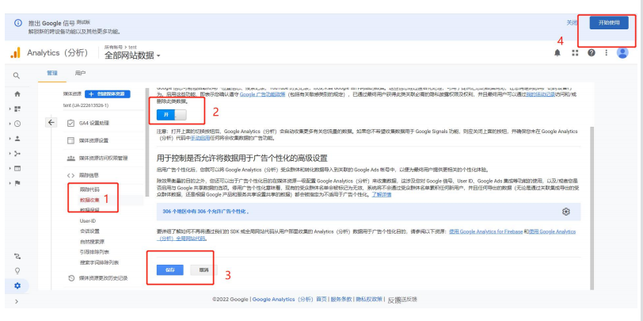Click 发送反馈 in the footer
This screenshot has height=321, width=643.
click(x=402, y=300)
